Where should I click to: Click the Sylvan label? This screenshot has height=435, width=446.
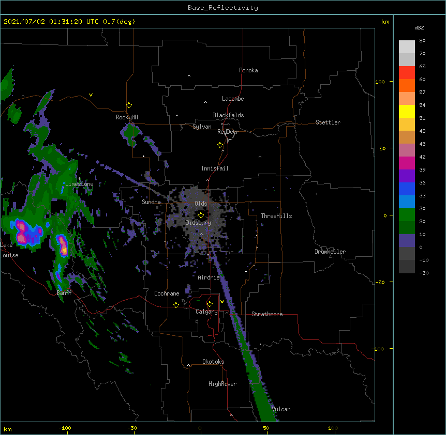202,127
